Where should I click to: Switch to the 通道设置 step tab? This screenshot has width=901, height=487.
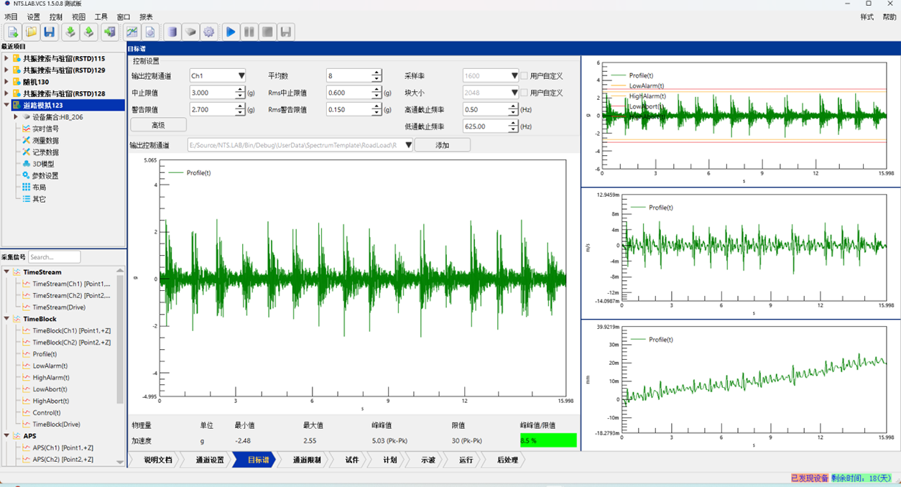pyautogui.click(x=210, y=460)
